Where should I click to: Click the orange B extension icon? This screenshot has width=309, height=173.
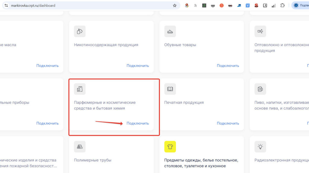point(221,5)
